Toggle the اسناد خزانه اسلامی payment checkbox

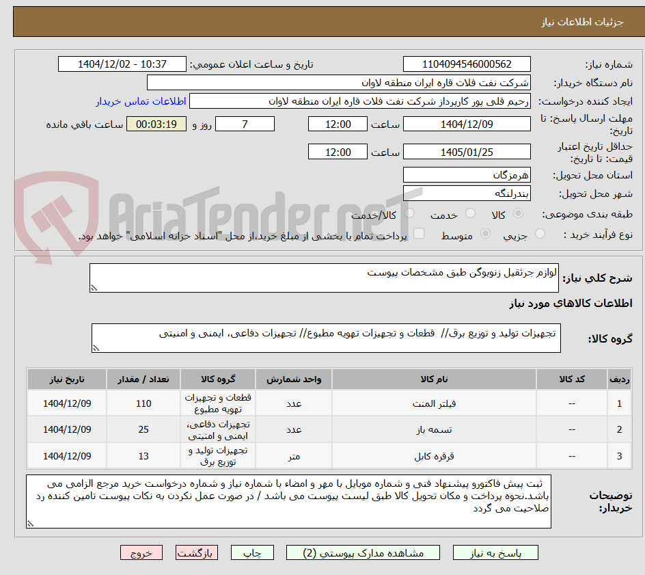click(419, 233)
